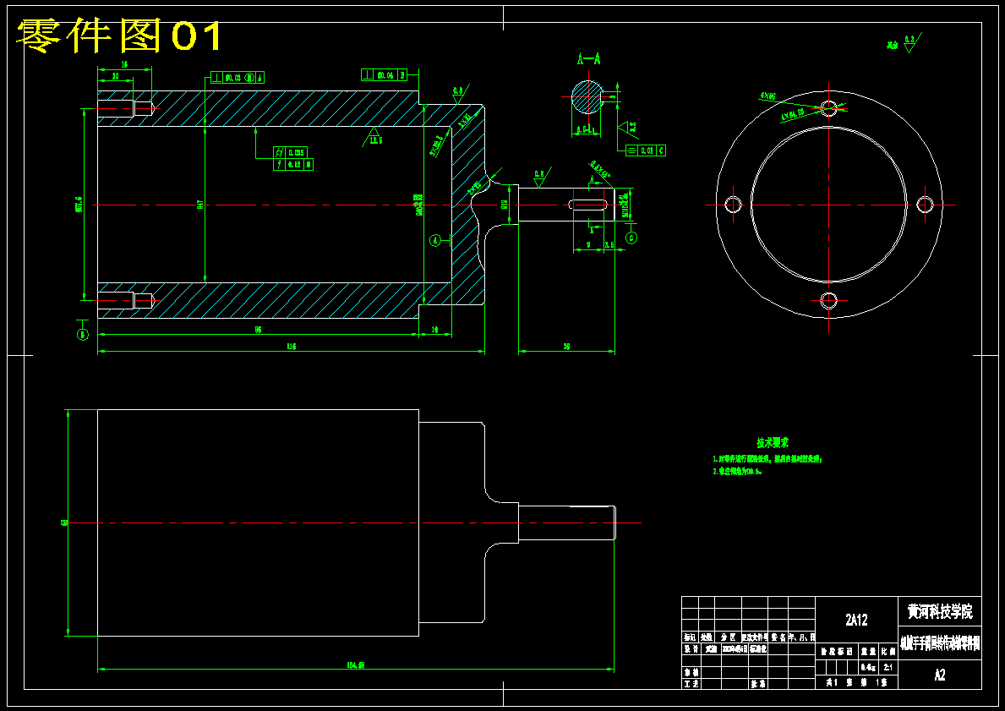
Task: Click the overall length dimension under bottom view
Action: 358,665
